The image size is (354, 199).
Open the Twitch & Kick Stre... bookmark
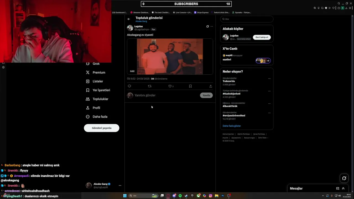tap(220, 12)
